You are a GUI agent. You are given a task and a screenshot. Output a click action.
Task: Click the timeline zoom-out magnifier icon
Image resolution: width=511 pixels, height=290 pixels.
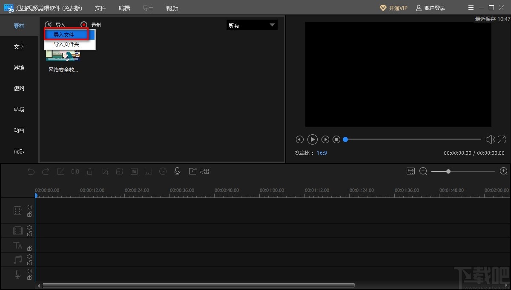(x=423, y=171)
